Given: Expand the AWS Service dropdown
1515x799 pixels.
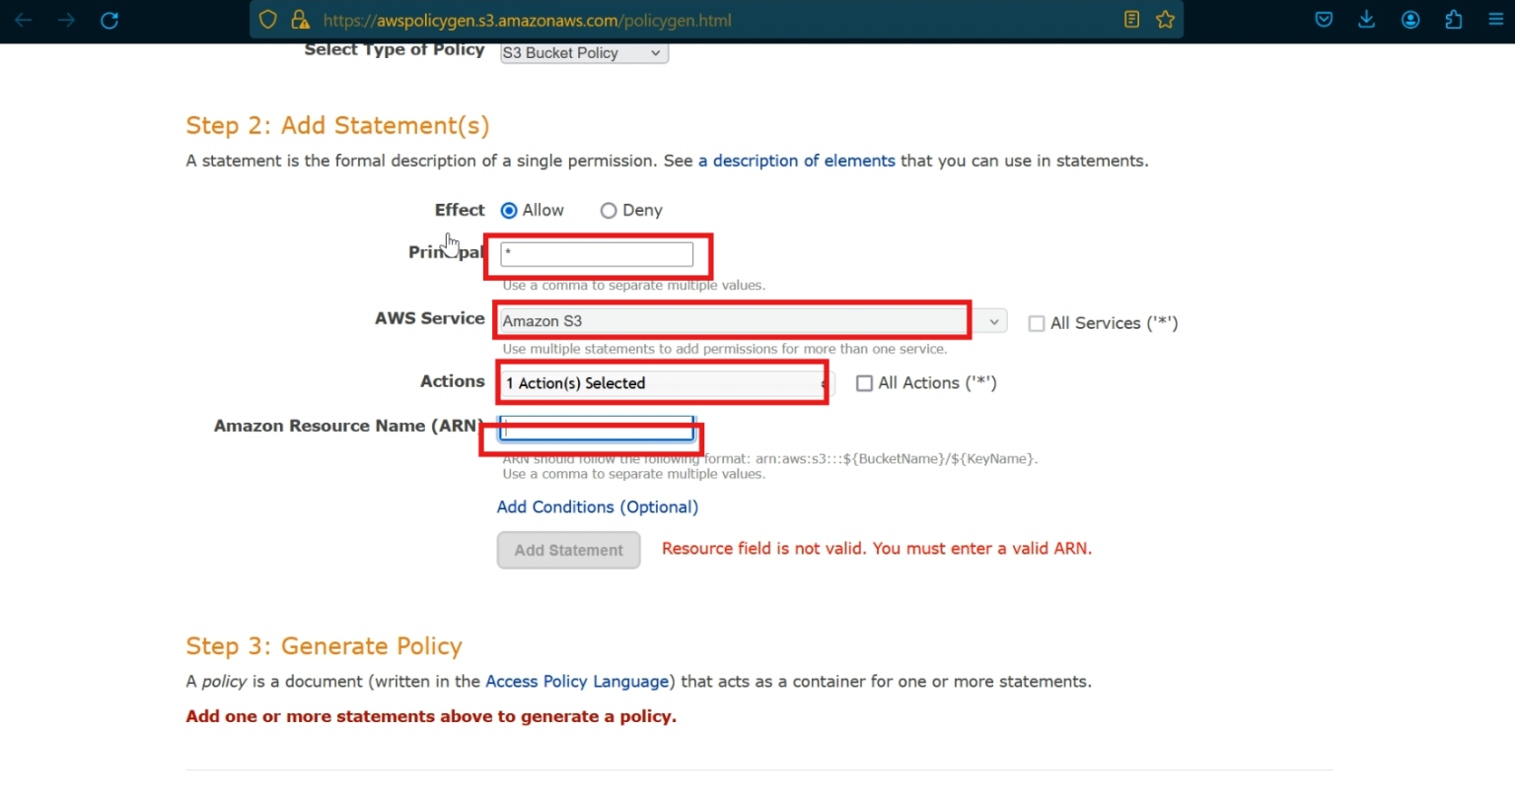Looking at the screenshot, I should pos(992,320).
